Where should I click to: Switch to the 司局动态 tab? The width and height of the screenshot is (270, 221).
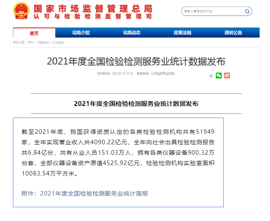coord(131,33)
